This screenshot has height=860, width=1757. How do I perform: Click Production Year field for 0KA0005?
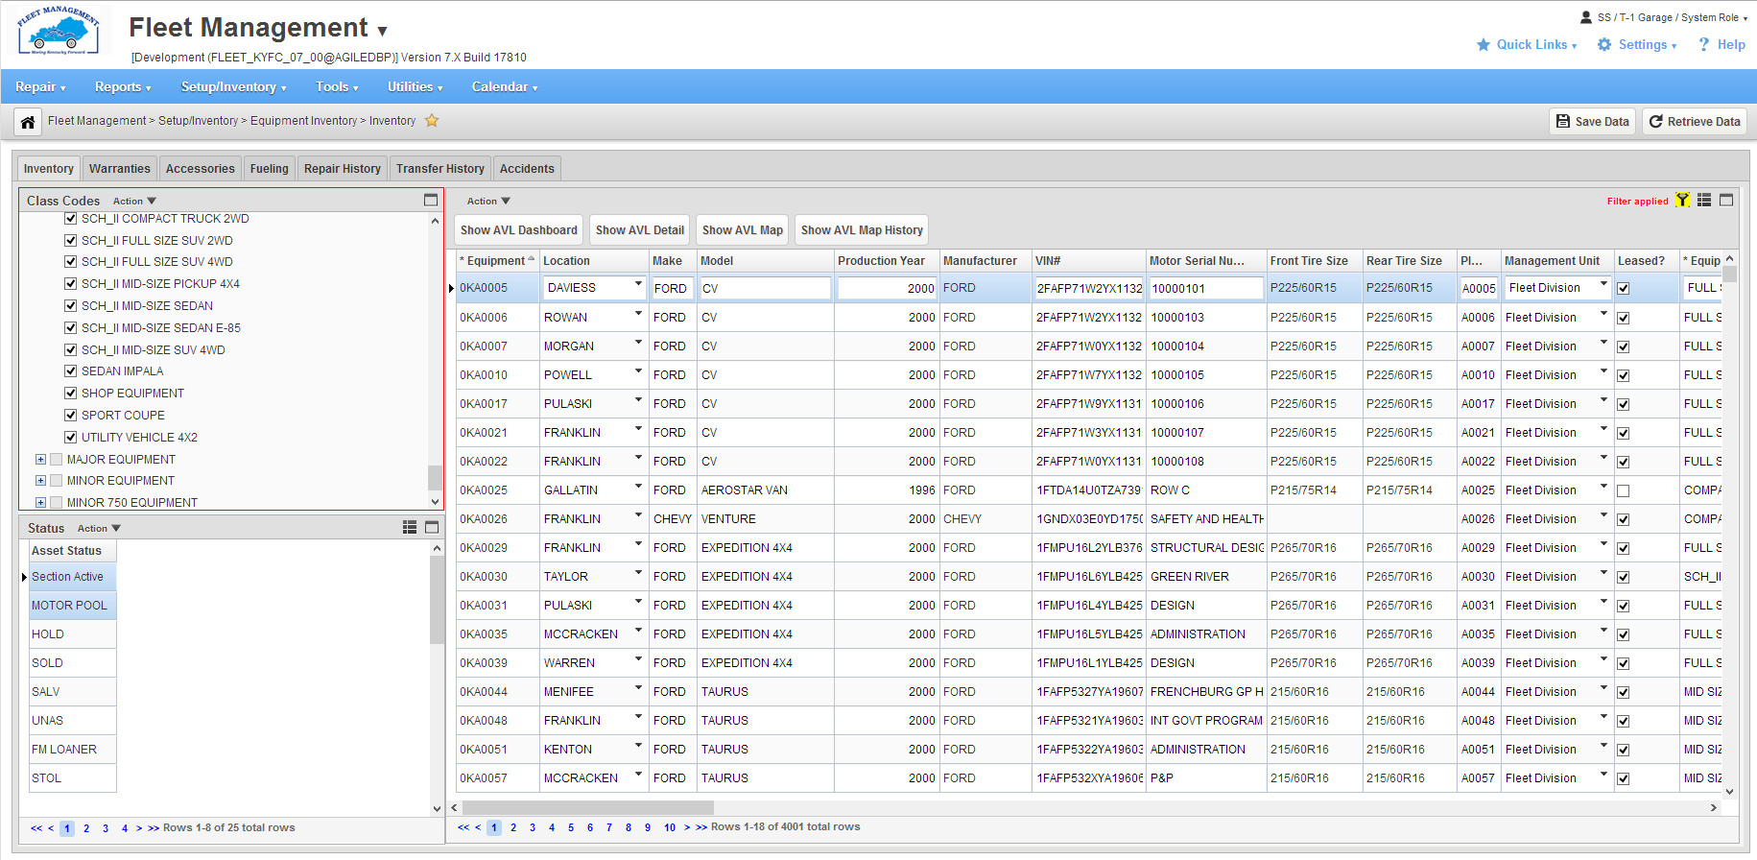887,288
